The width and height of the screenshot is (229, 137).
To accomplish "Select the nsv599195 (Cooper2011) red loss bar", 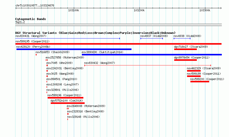I will point(118,44).
